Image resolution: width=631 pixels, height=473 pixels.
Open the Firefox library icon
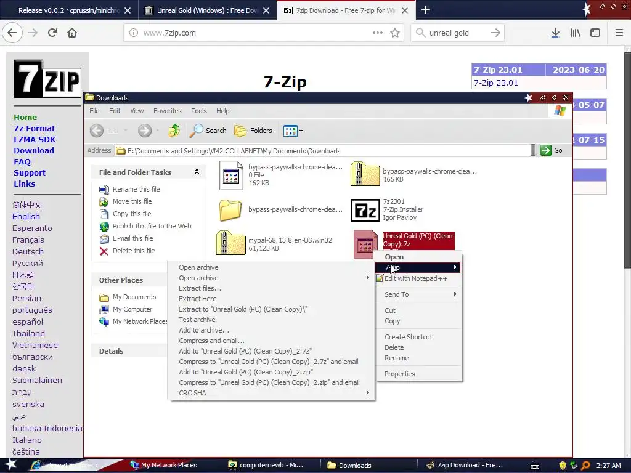coord(576,33)
